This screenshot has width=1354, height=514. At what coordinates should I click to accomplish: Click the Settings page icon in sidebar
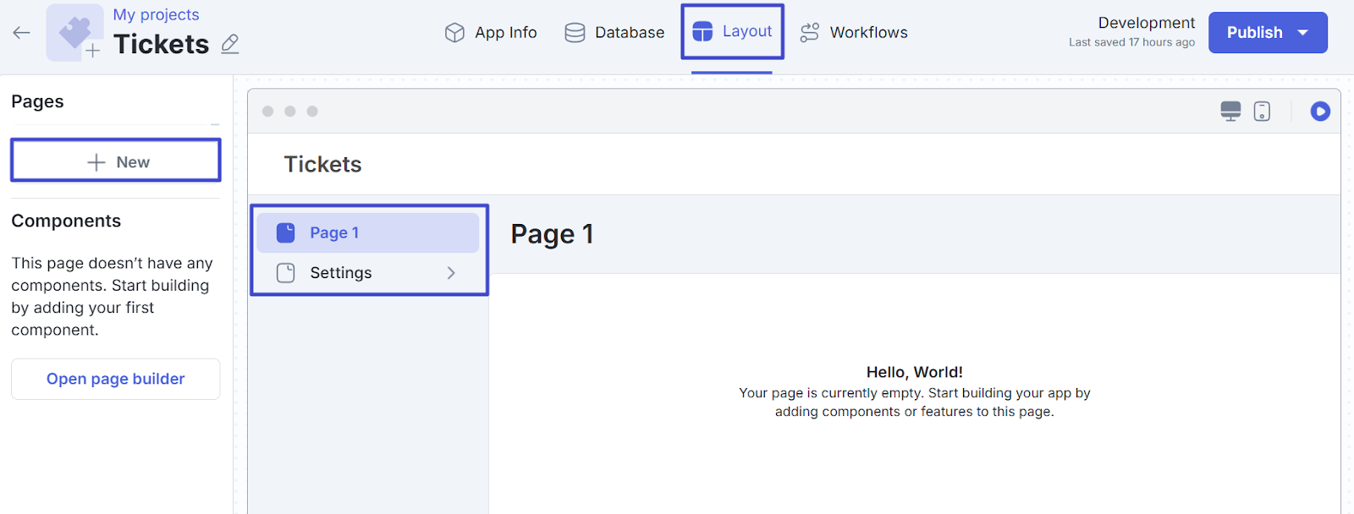[286, 273]
